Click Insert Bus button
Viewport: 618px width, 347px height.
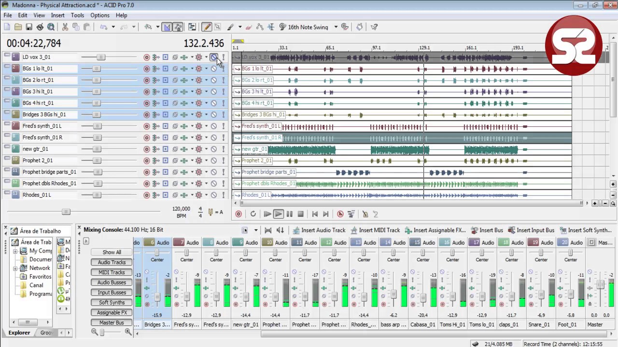coord(487,230)
